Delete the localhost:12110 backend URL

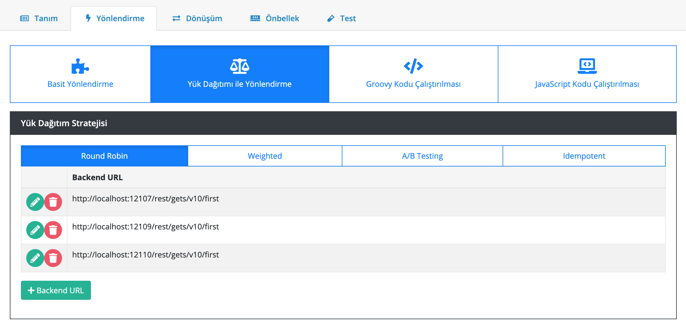53,258
